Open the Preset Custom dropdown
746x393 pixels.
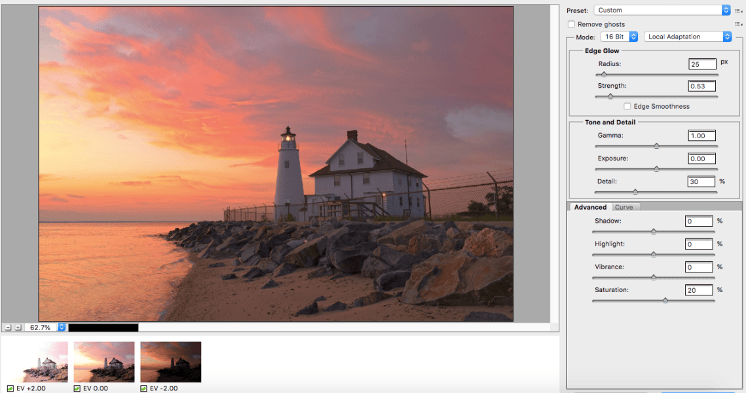click(662, 10)
